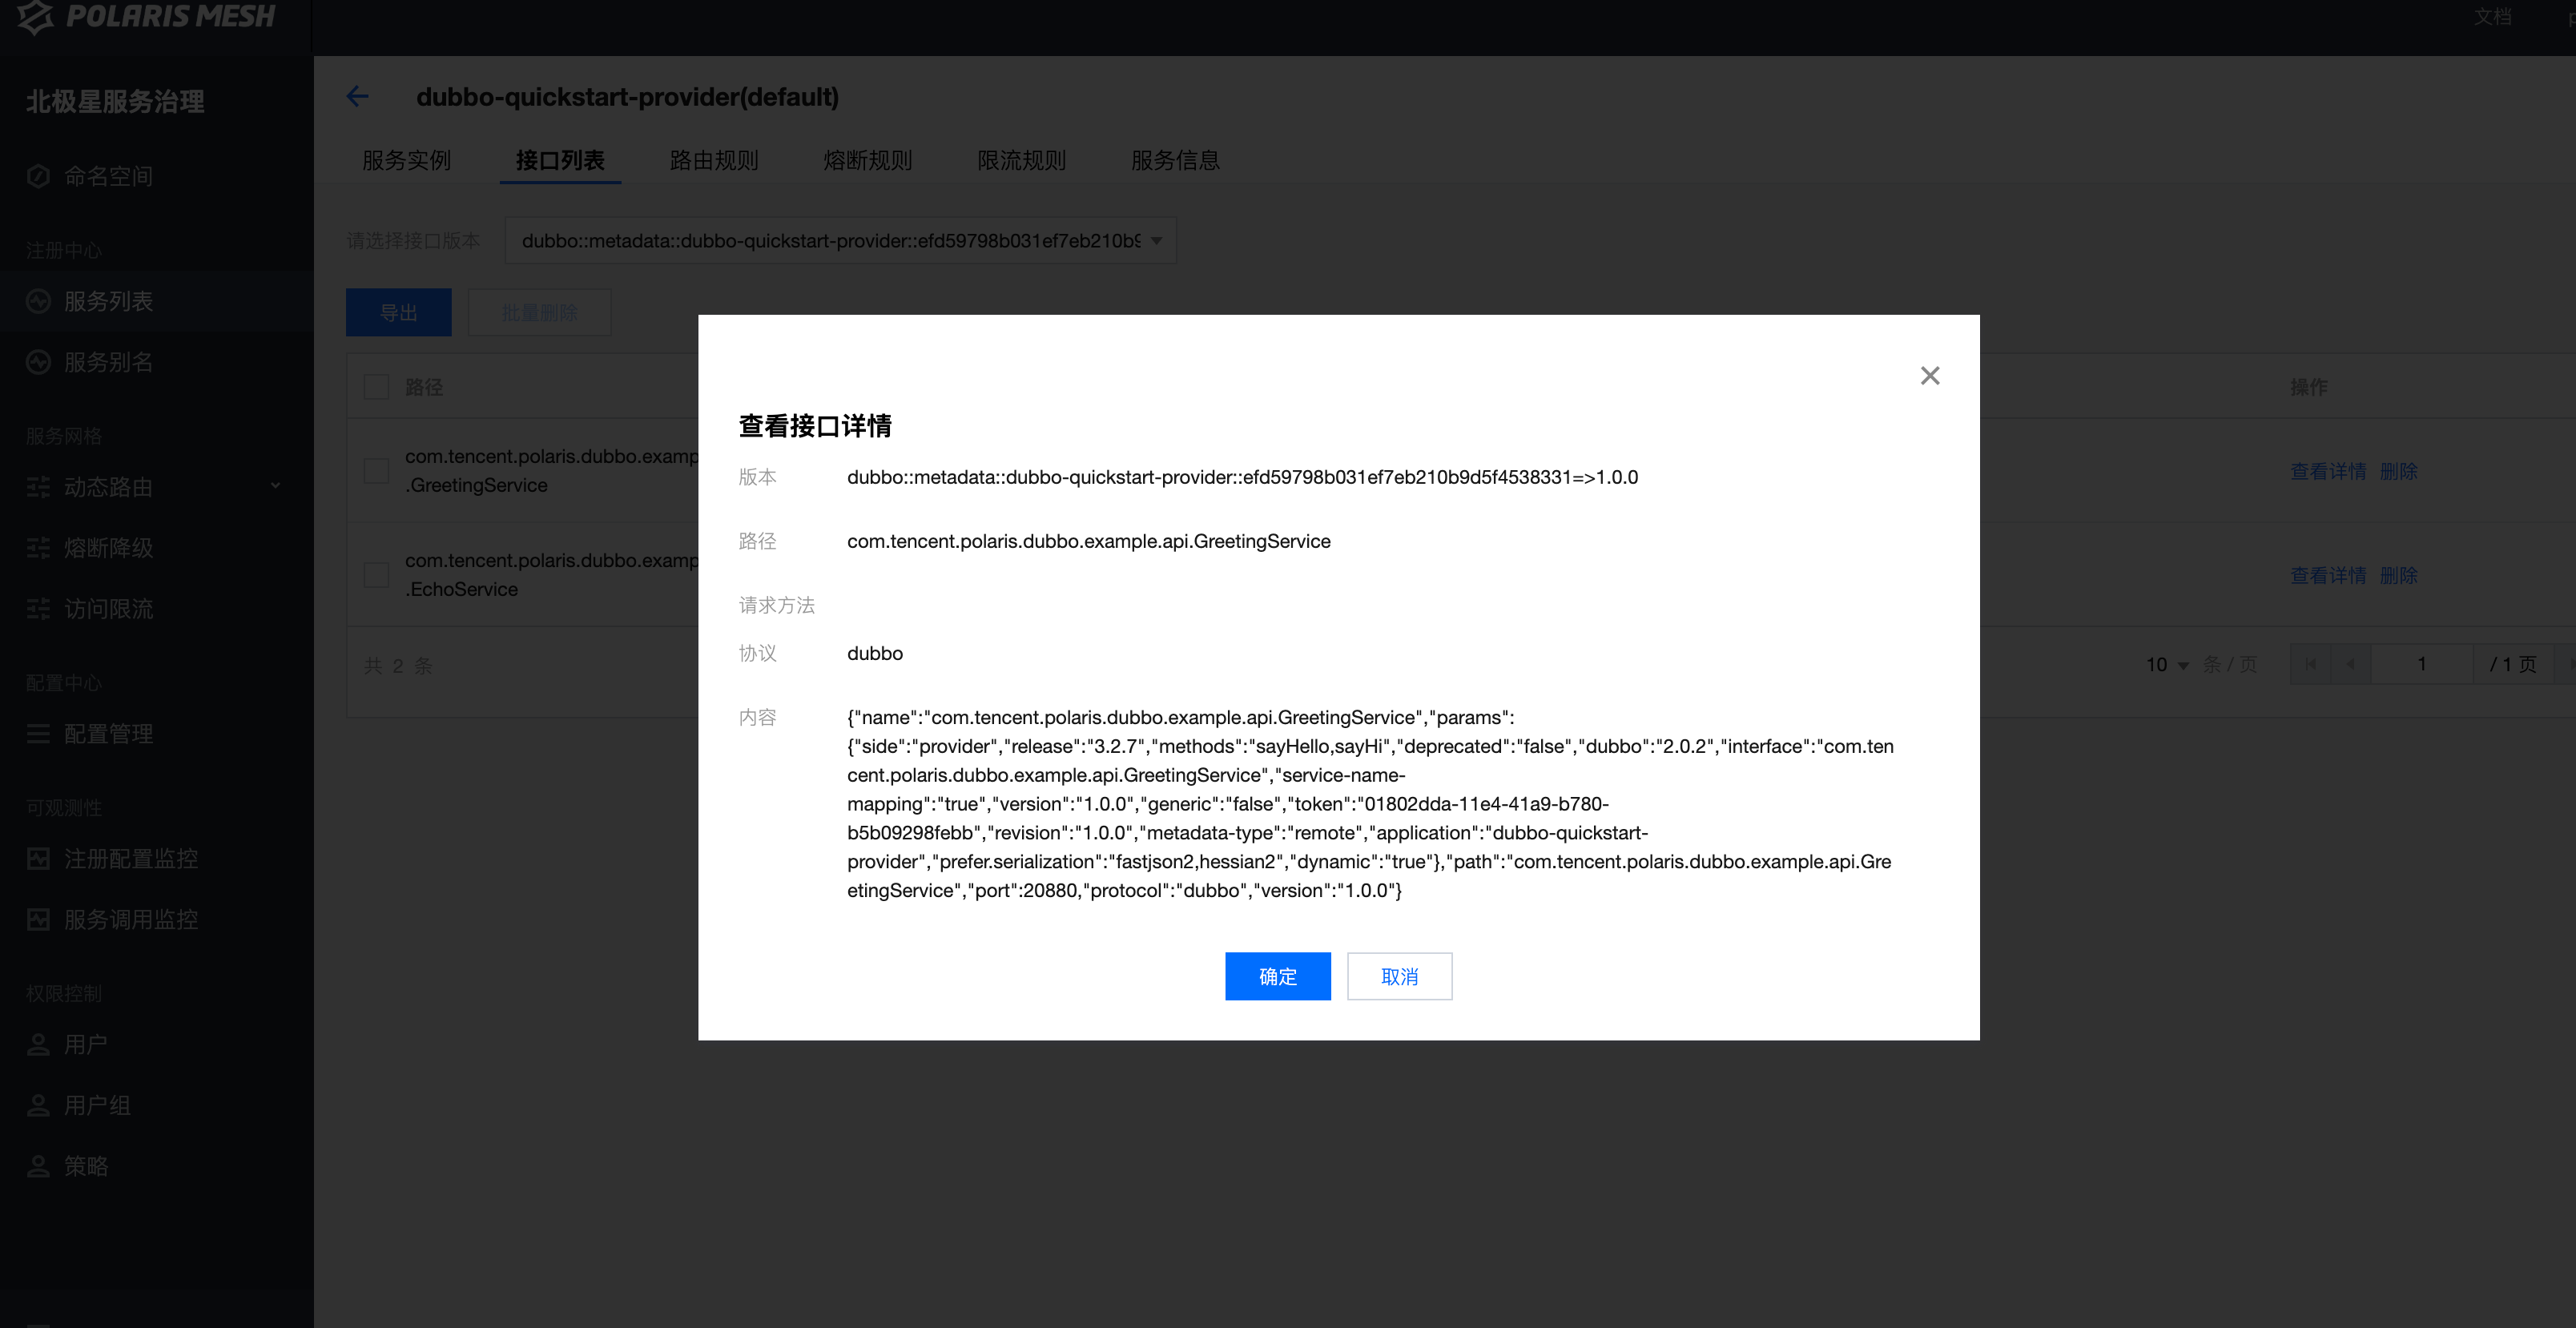Viewport: 2576px width, 1328px height.
Task: Go to first page of table
Action: coord(2310,664)
